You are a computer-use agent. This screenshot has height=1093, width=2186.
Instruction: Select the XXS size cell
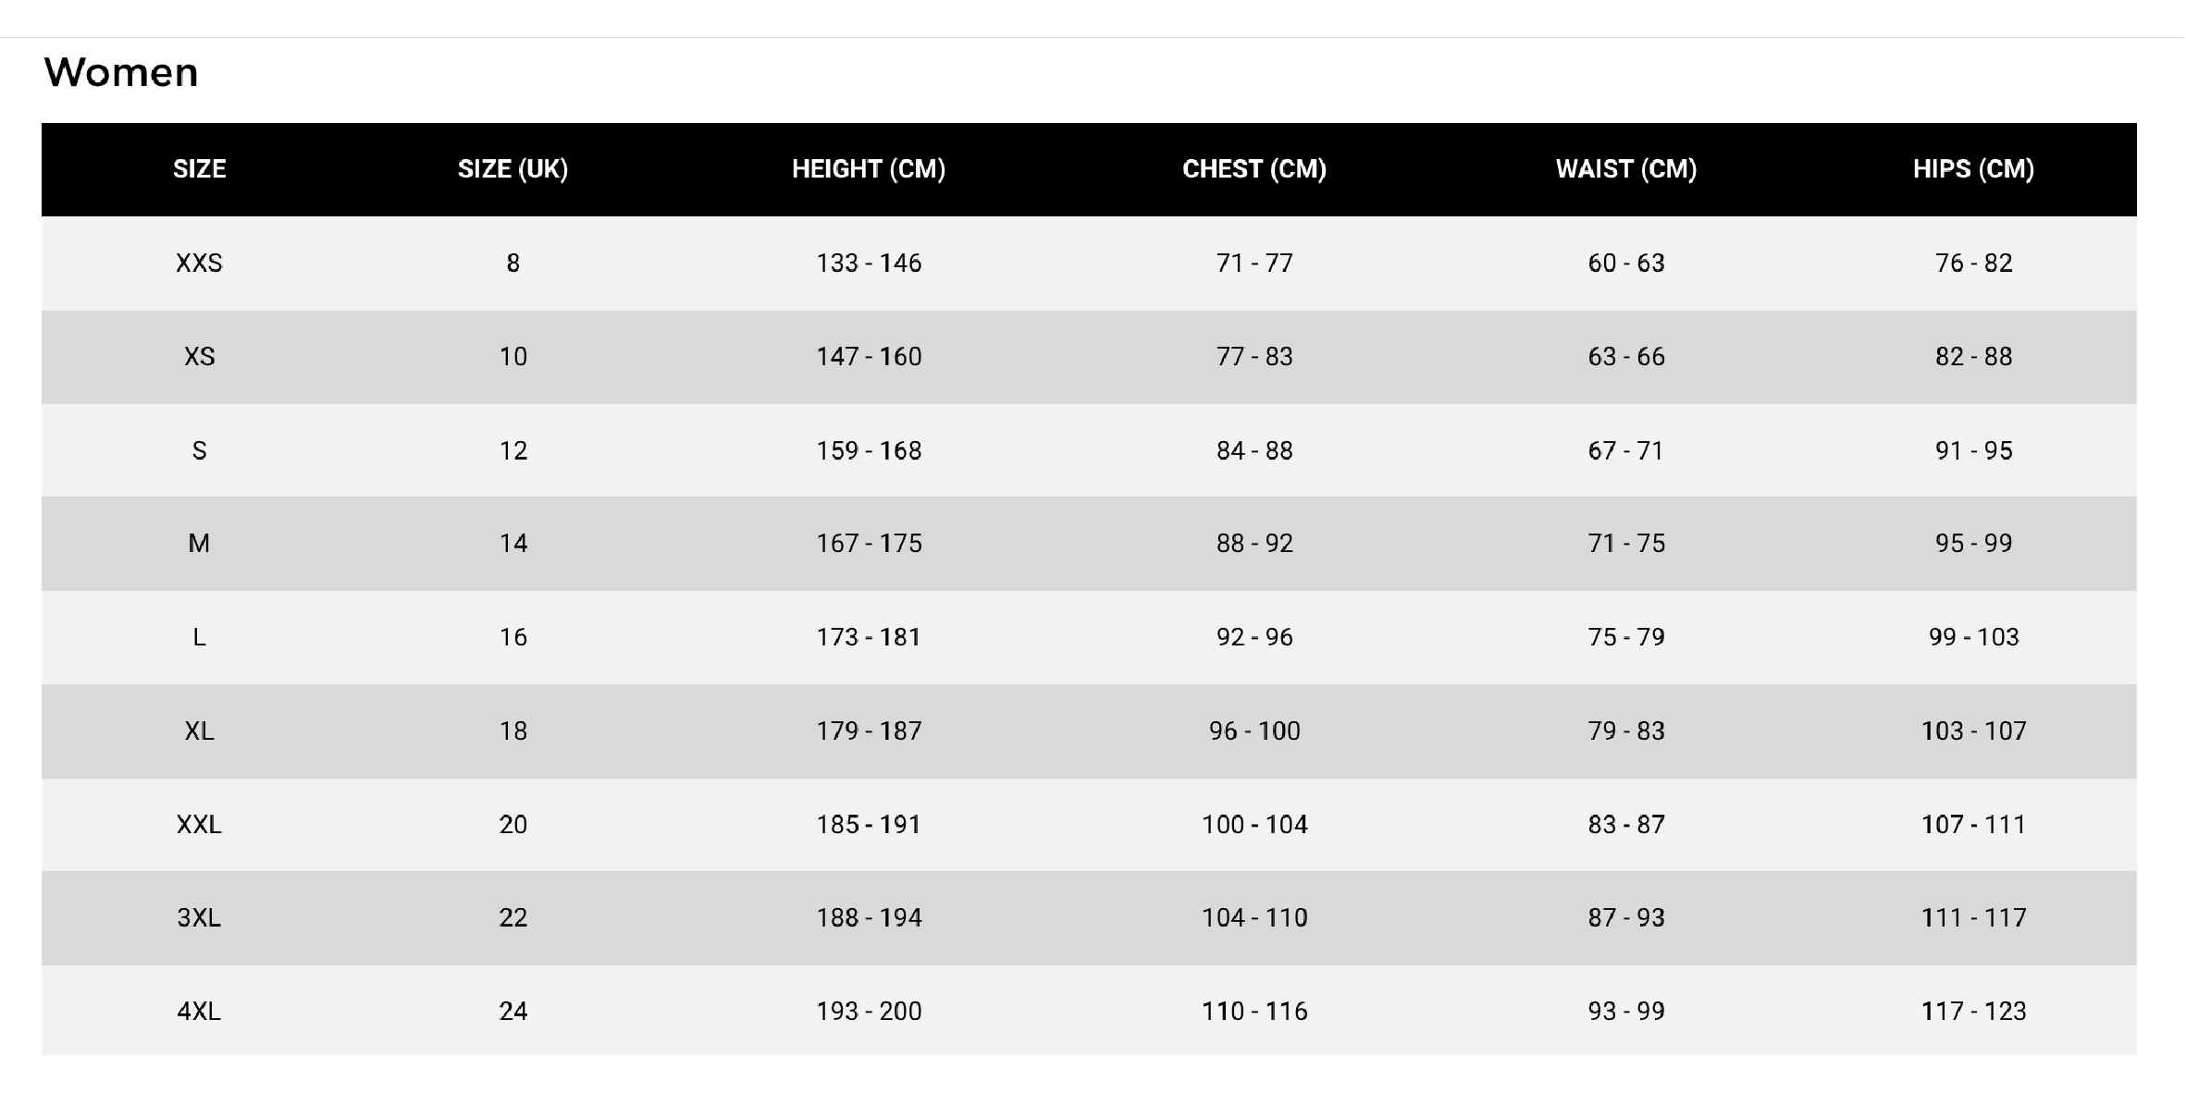pyautogui.click(x=199, y=264)
